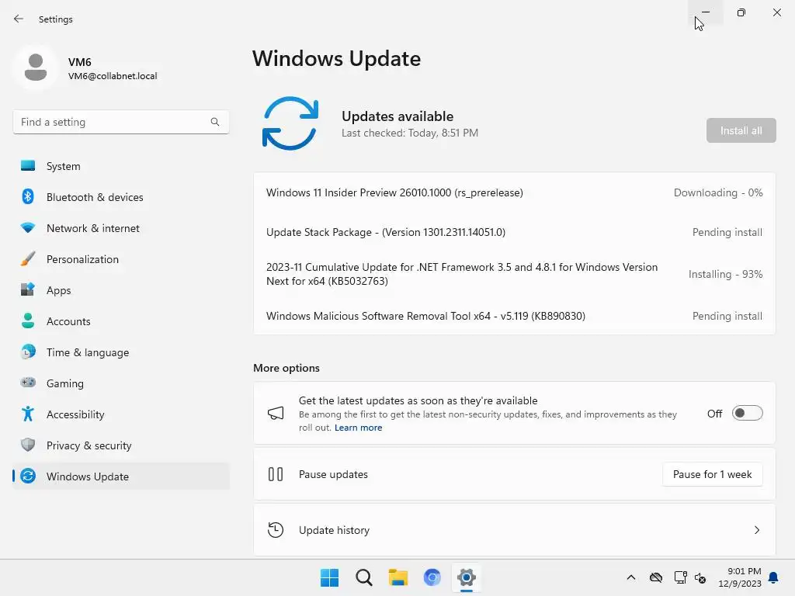Click the search magnifier in Find a setting
This screenshot has height=596, width=795.
[x=215, y=122]
